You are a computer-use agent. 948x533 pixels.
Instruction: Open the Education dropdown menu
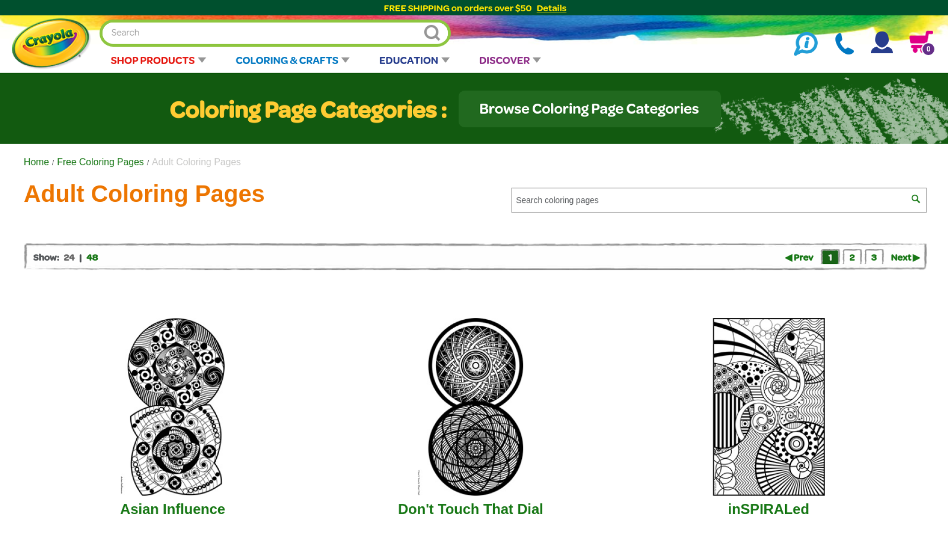click(414, 60)
